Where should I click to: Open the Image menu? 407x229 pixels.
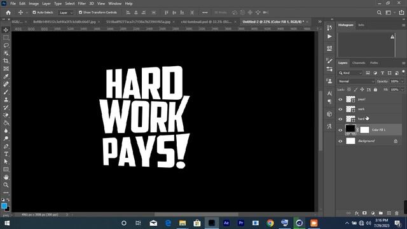34,4
